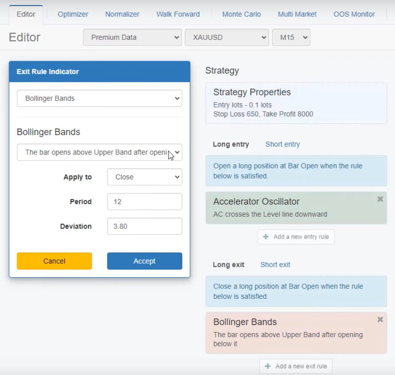395x375 pixels.
Task: Open the Premium Data source dropdown
Action: pyautogui.click(x=132, y=37)
